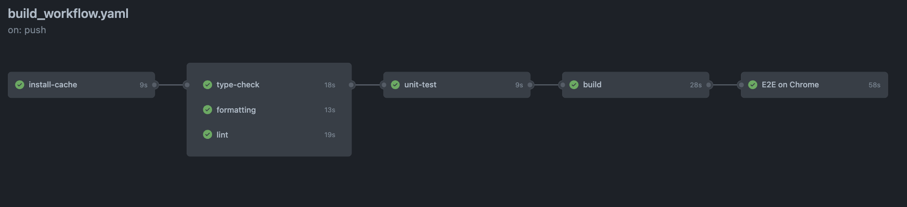
Task: Open the unit-test job
Action: [457, 85]
